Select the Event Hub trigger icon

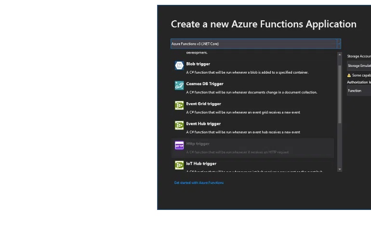tap(179, 125)
